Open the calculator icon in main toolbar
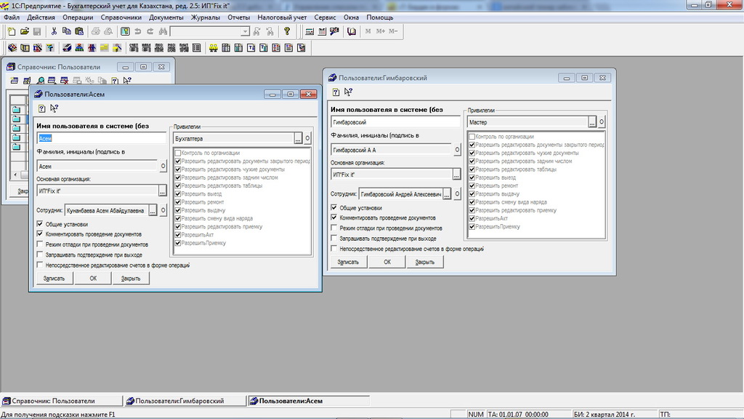Screen dimensions: 744x419 pos(310,31)
